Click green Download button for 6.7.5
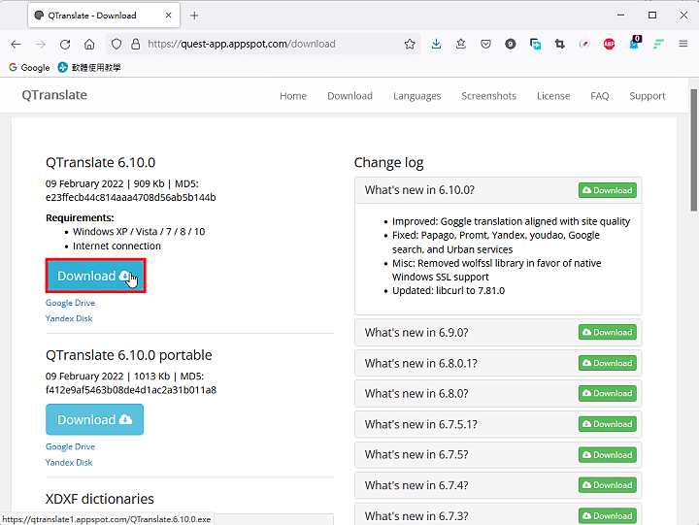This screenshot has width=699, height=525. pos(607,454)
